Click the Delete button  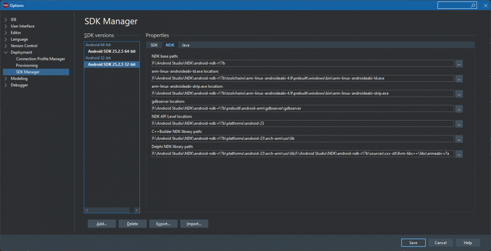pos(133,224)
